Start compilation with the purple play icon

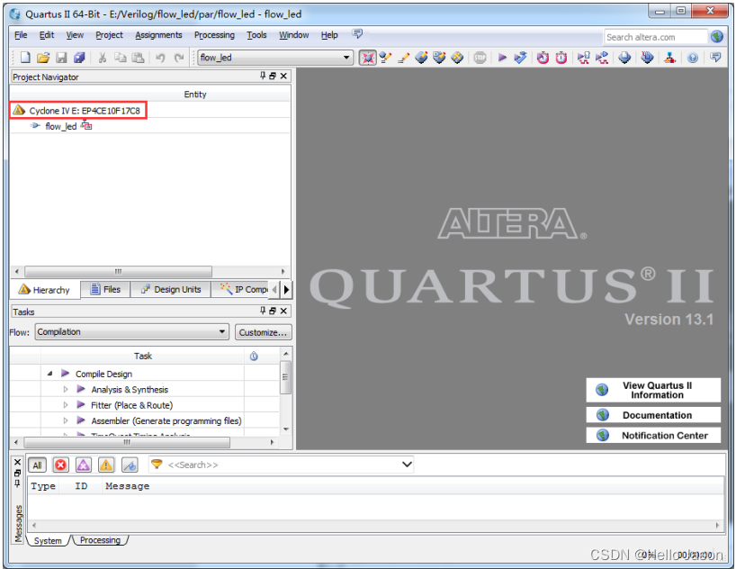pyautogui.click(x=502, y=58)
